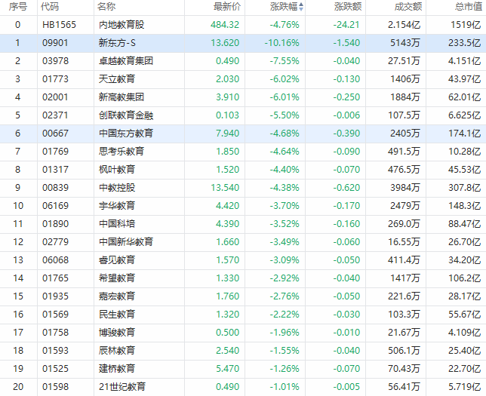Screen dimensions: 486x396
Task: Open 思考乐教育 stock
Action: pos(121,151)
